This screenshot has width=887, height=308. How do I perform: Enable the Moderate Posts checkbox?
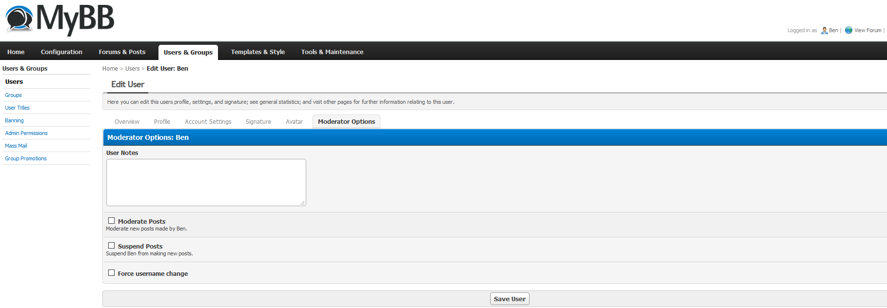111,221
